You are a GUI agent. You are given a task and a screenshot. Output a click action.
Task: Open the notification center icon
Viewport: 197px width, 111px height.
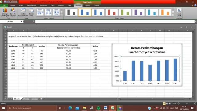192,108
